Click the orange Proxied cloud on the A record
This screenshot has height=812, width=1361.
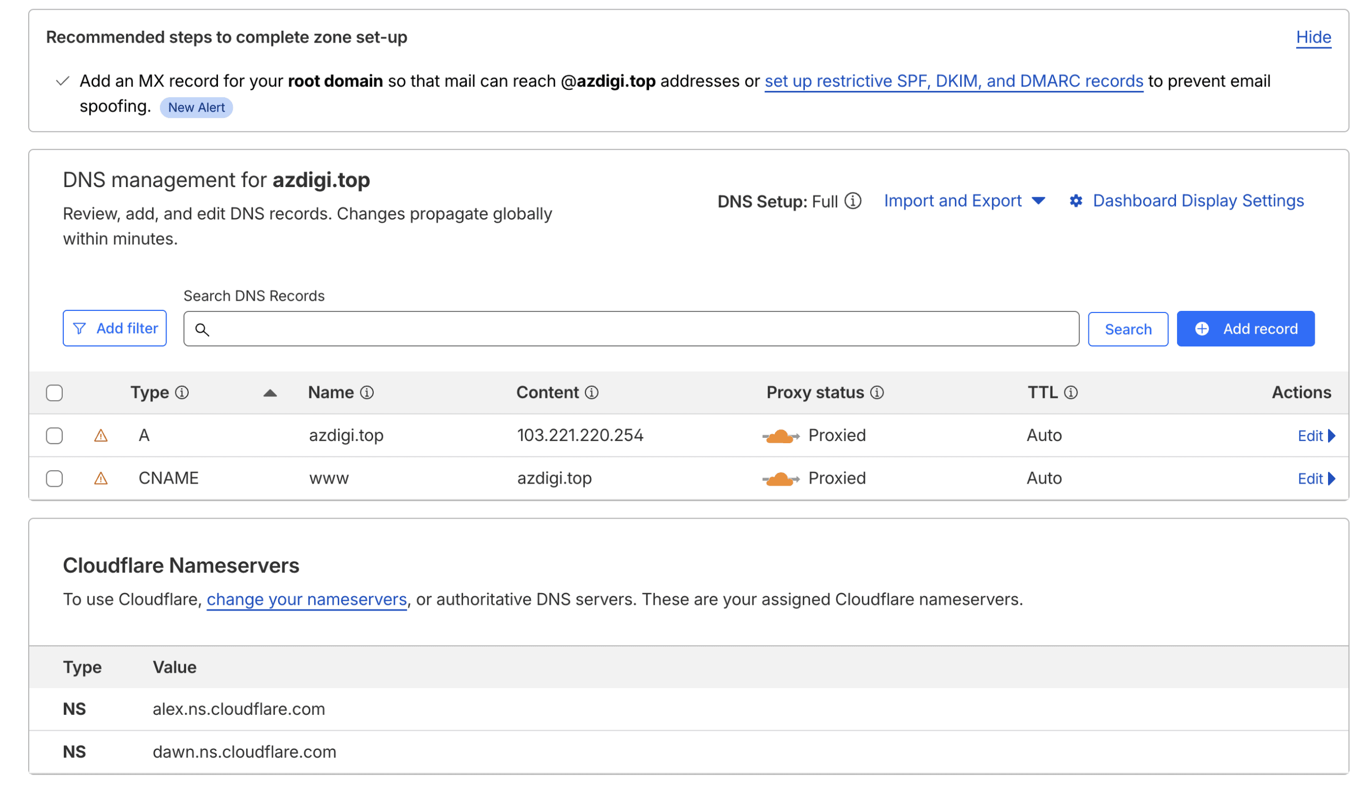point(781,435)
